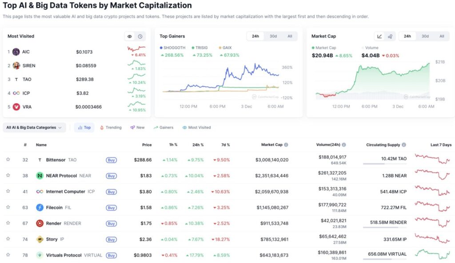The image size is (455, 263).
Task: Sort the table by 24h % column
Action: (196, 145)
